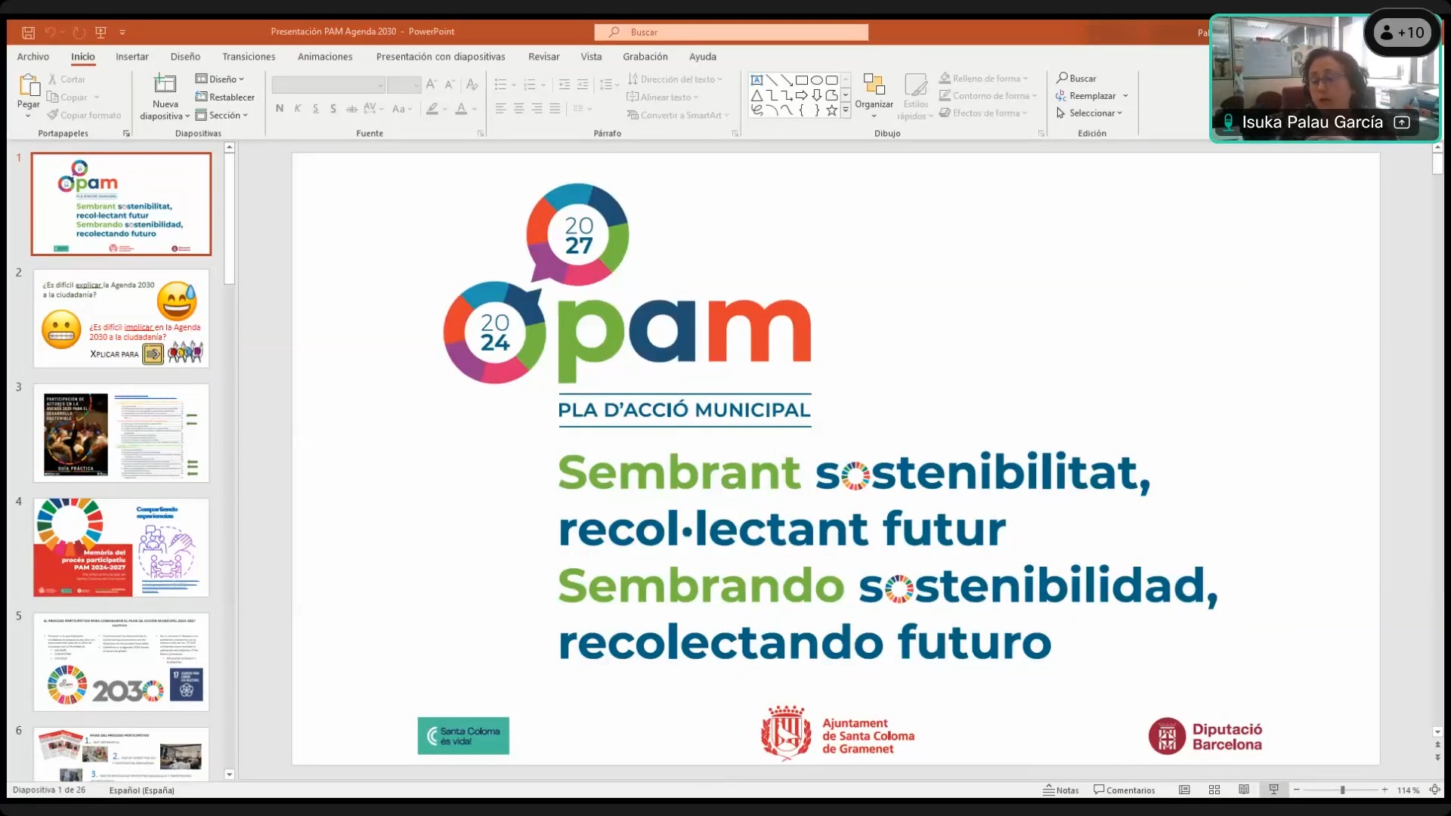Pick the highlighter text color swatch
This screenshot has width=1451, height=816.
pyautogui.click(x=432, y=109)
